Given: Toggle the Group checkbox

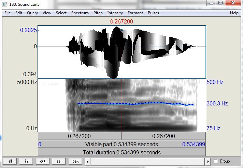Looking at the screenshot, I should (216, 161).
